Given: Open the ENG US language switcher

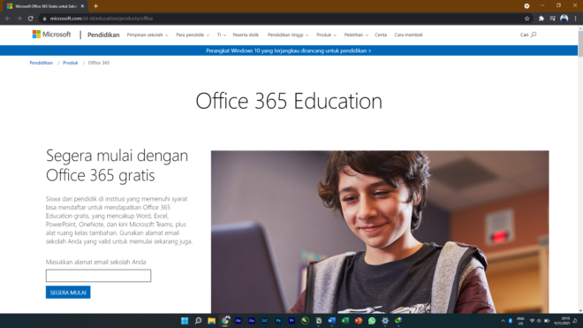Looking at the screenshot, I should point(520,321).
